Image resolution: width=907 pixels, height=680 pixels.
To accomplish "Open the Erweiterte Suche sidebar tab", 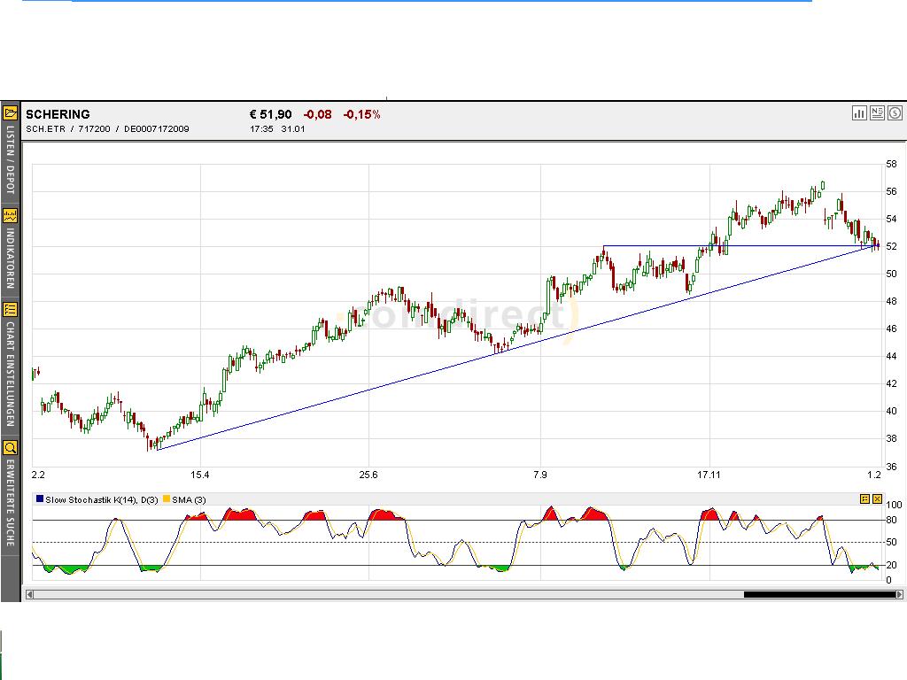I will coord(10,496).
